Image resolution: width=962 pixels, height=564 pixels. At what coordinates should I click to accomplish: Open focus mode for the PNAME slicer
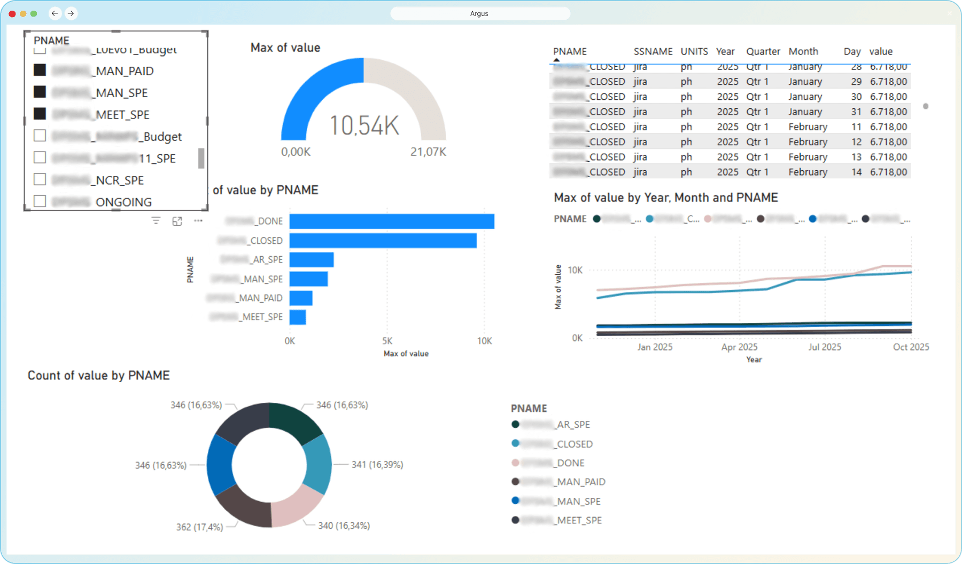coord(177,221)
